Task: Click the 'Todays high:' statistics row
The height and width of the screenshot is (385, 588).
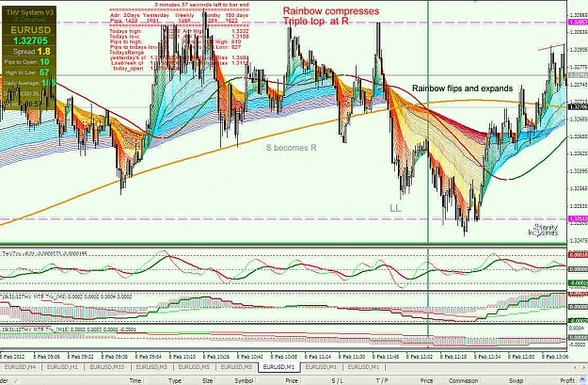Action: (180, 31)
